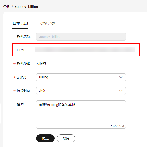The image size is (147, 147).
Task: Click the 委托 breadcrumb link
Action: coord(7,7)
